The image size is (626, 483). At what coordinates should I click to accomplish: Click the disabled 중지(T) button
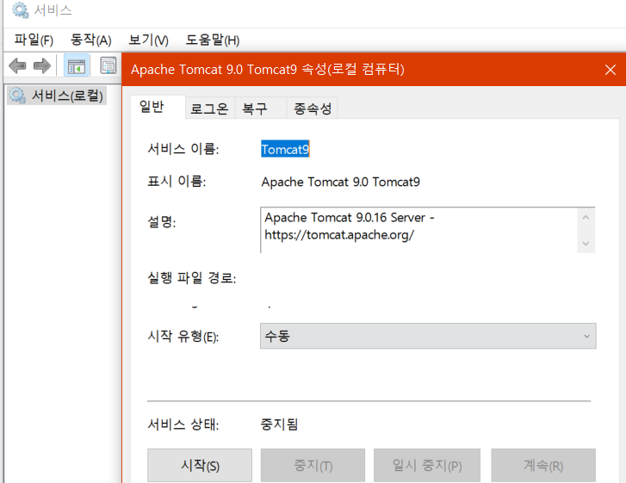click(313, 466)
